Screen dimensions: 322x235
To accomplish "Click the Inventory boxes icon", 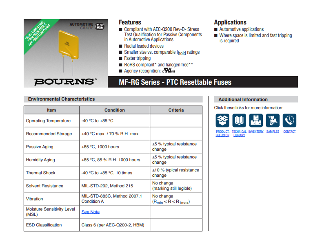I will tap(256, 121).
